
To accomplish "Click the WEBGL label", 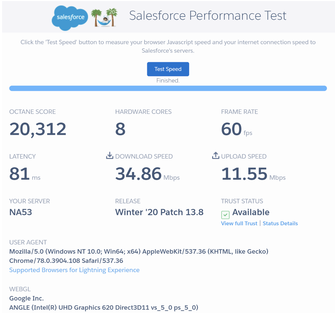I will click(x=20, y=289).
